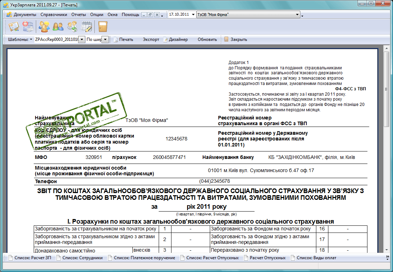Open the Документы menu
The height and width of the screenshot is (272, 393).
click(x=25, y=15)
